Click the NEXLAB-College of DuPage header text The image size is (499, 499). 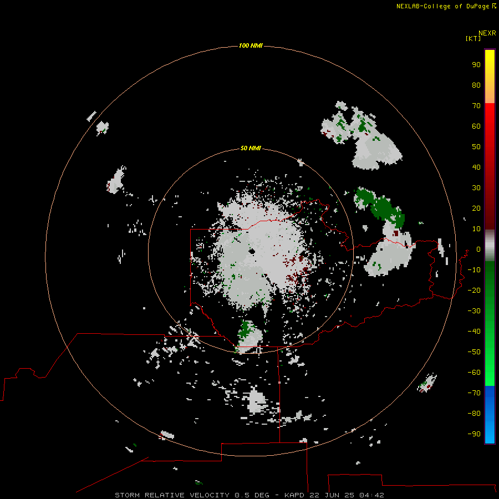click(444, 6)
